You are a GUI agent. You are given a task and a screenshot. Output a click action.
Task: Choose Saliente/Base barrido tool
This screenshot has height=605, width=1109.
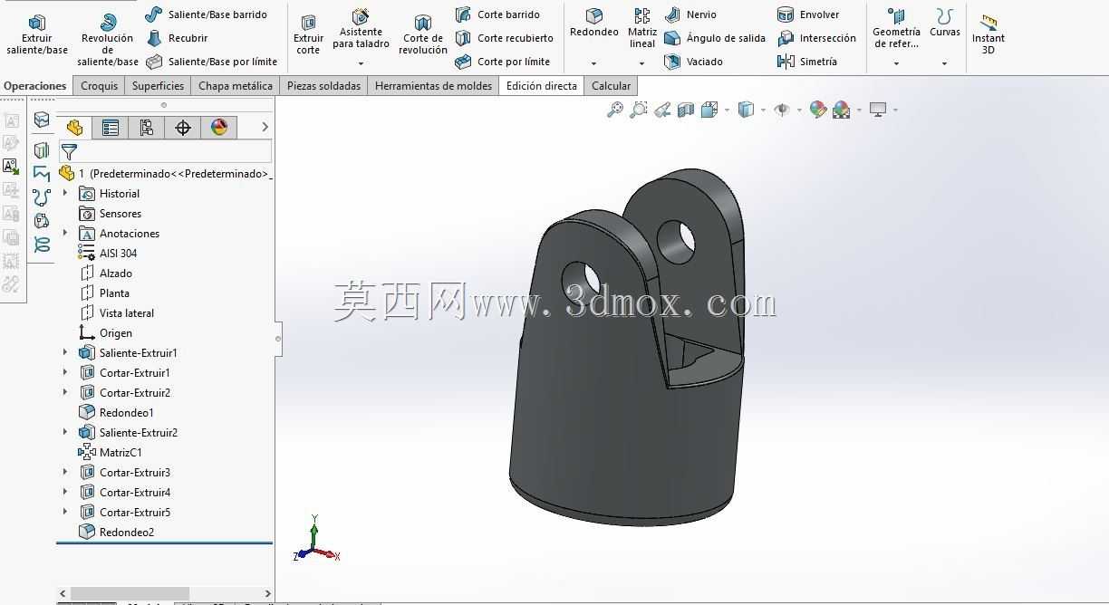pos(206,14)
